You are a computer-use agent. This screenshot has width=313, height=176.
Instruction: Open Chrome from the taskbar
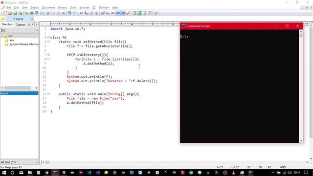[47, 173]
